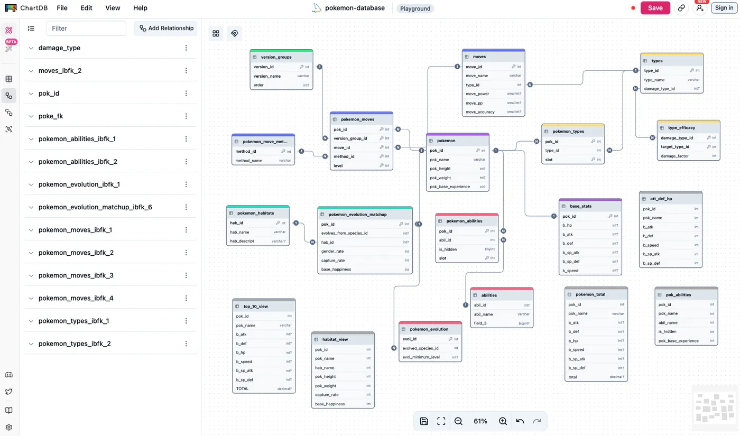Select the pokemon_habitats table header
The image size is (740, 436).
(x=257, y=213)
